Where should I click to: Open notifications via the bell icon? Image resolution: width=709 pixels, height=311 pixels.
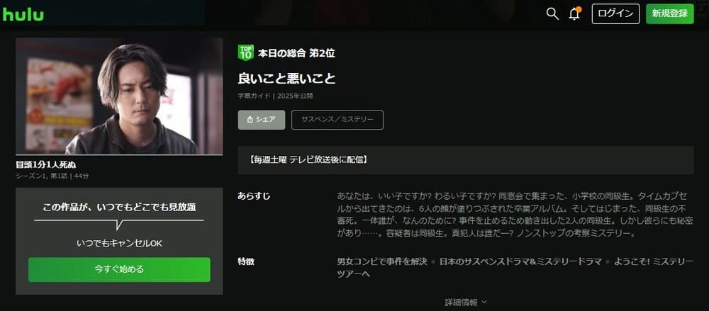point(574,14)
